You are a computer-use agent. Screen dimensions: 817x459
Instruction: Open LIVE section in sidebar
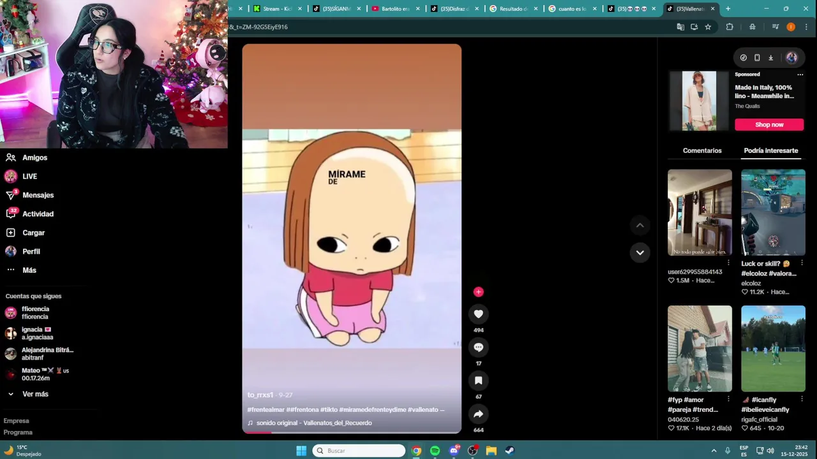click(21, 176)
